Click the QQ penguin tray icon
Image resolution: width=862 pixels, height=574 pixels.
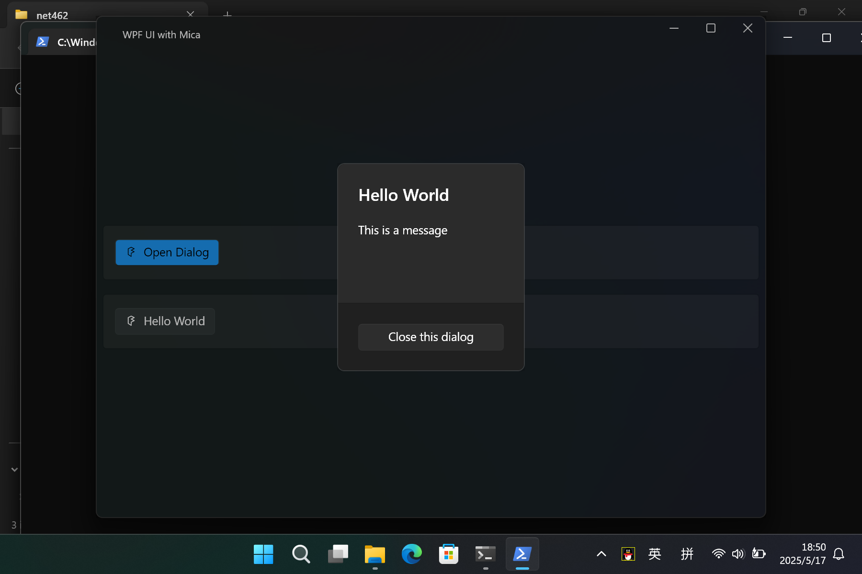tap(628, 554)
